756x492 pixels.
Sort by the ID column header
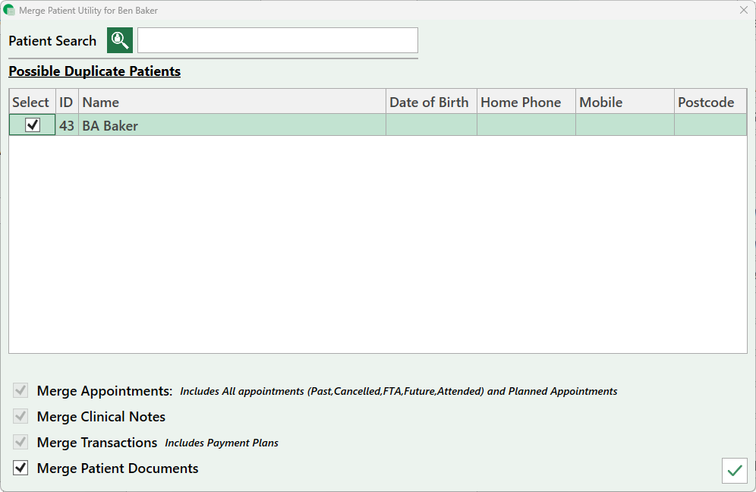67,102
